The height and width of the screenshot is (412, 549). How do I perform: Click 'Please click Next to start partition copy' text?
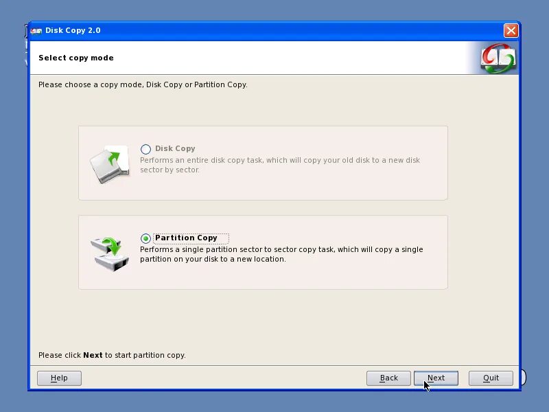(112, 355)
